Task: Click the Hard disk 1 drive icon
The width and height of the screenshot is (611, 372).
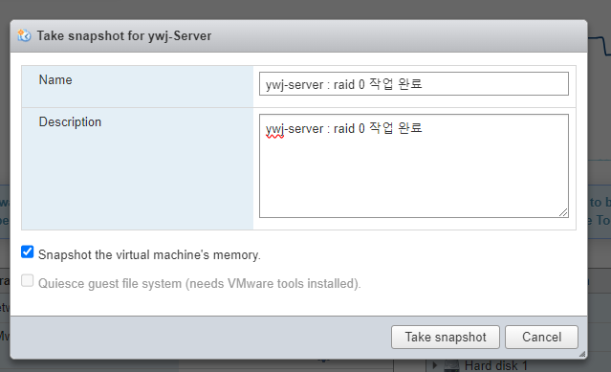Action: [451, 366]
